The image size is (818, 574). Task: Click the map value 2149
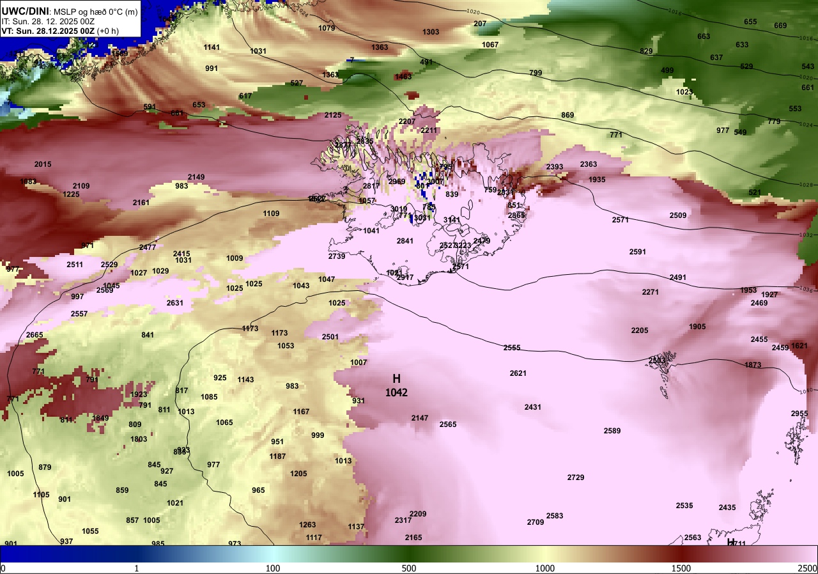coord(196,177)
